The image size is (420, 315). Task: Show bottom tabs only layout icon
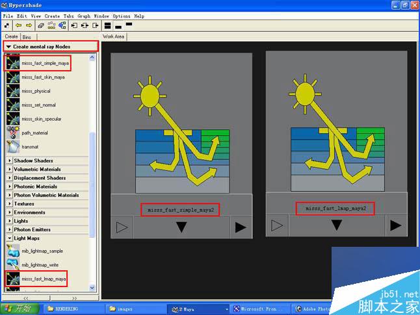point(118,27)
